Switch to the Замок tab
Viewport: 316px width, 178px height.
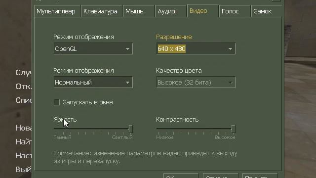pyautogui.click(x=267, y=11)
